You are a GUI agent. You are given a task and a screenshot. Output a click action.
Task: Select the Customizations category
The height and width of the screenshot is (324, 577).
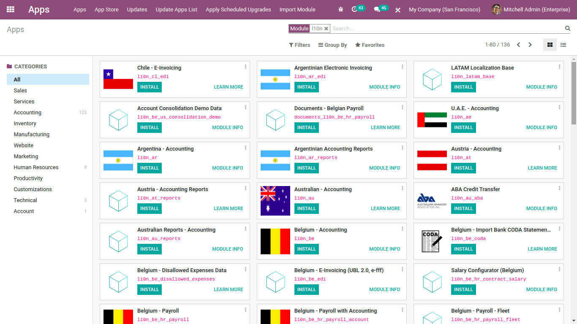point(48,189)
